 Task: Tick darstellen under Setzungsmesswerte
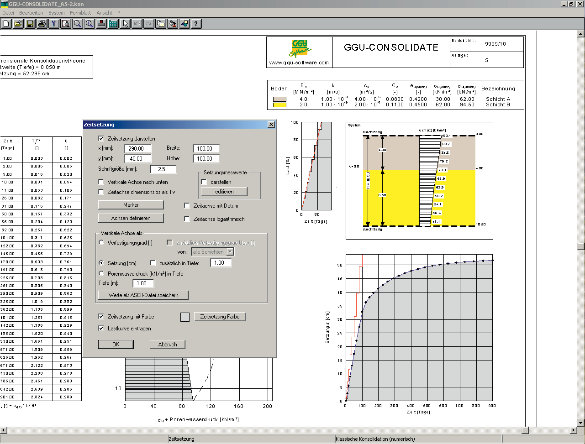204,182
